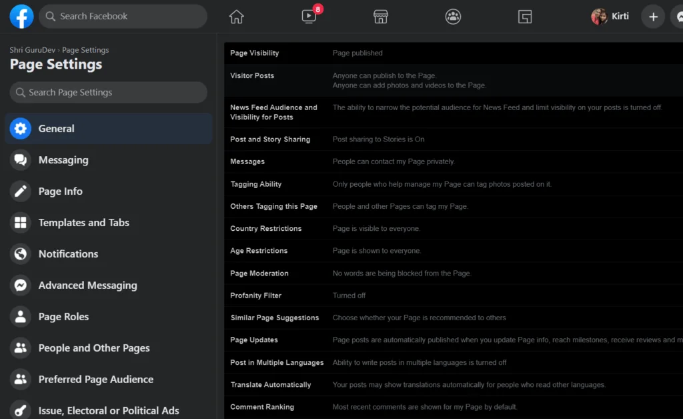Go to Page Info settings
683x419 pixels.
tap(60, 191)
